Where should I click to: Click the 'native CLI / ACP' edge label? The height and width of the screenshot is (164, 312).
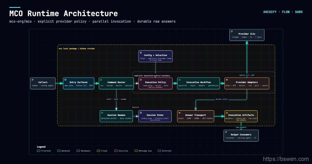point(247,75)
